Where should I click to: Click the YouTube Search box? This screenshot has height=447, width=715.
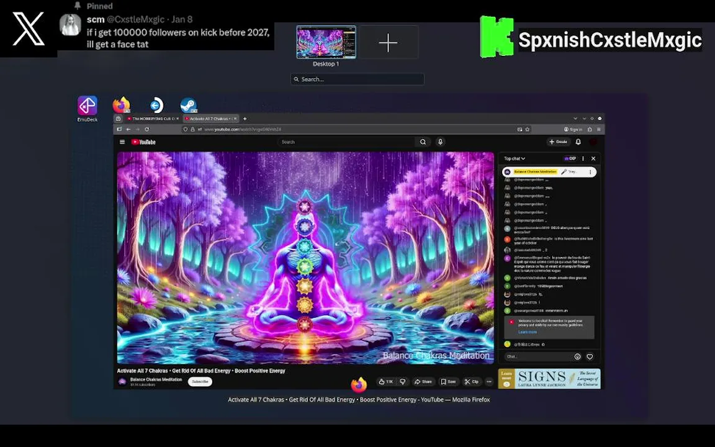pos(346,142)
